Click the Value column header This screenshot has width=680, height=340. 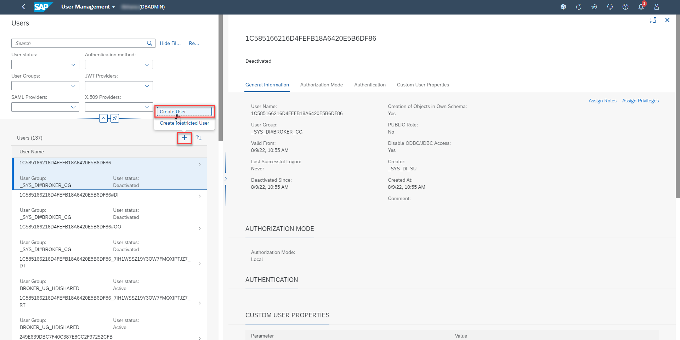(461, 336)
